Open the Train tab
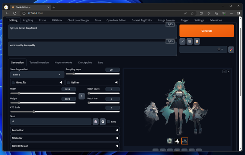245x155 pixels. [x=98, y=20]
